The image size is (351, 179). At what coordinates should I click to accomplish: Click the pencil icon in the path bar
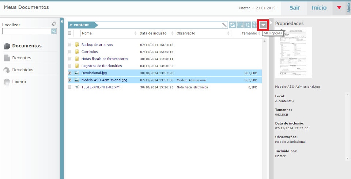pos(224,25)
